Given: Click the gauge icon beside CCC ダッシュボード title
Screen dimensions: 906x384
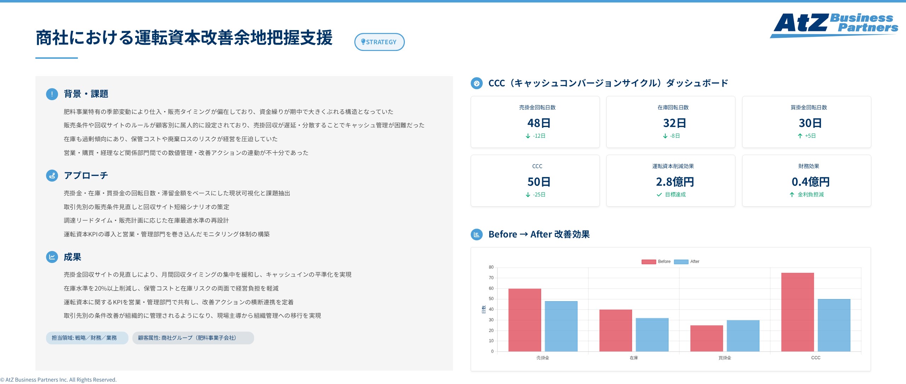Looking at the screenshot, I should point(477,84).
